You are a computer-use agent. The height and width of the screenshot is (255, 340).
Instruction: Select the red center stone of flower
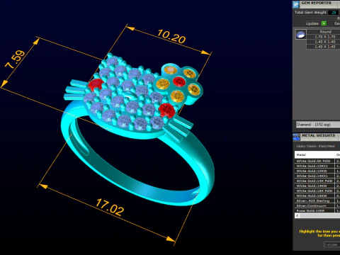click(178, 81)
